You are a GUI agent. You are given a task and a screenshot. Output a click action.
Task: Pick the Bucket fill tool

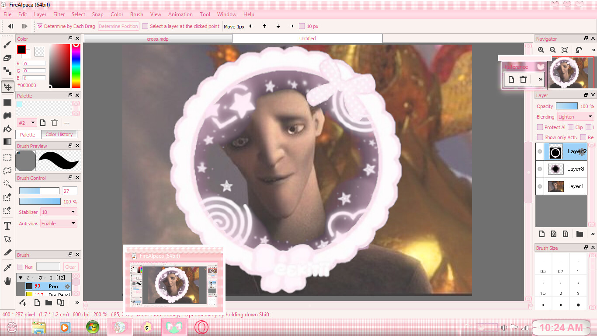tap(7, 129)
